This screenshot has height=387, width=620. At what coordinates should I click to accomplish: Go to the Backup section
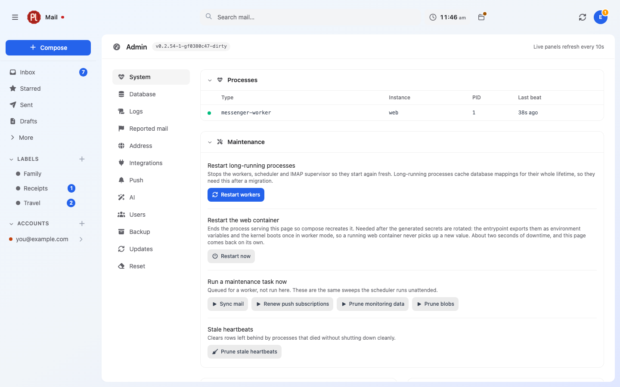tap(151, 232)
